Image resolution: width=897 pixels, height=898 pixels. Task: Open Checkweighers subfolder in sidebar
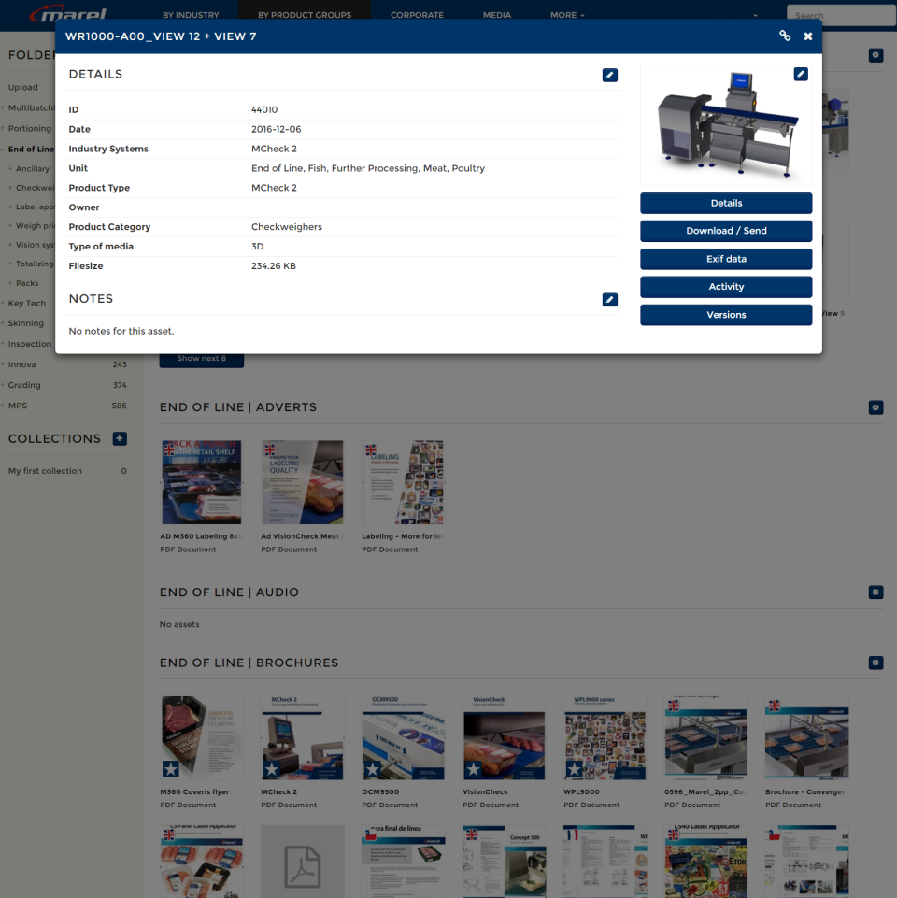click(x=35, y=188)
